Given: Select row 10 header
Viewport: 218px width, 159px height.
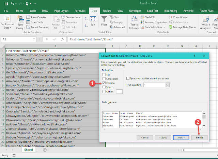Looking at the screenshot, I should (3, 90).
